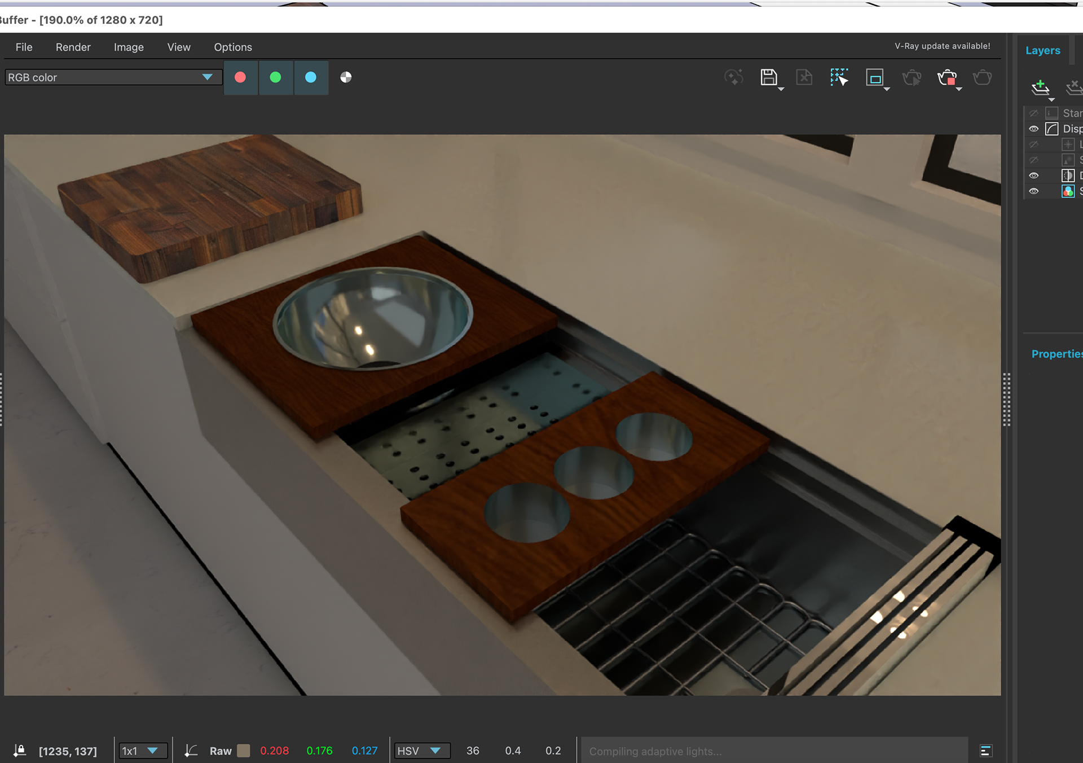Open the 1x1 sample size dropdown
The width and height of the screenshot is (1083, 763).
pos(141,751)
